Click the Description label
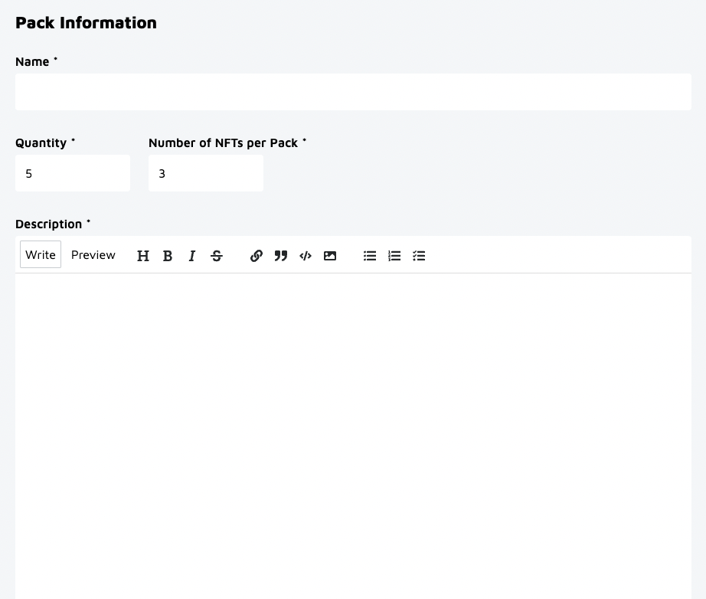This screenshot has width=706, height=599. tap(49, 224)
